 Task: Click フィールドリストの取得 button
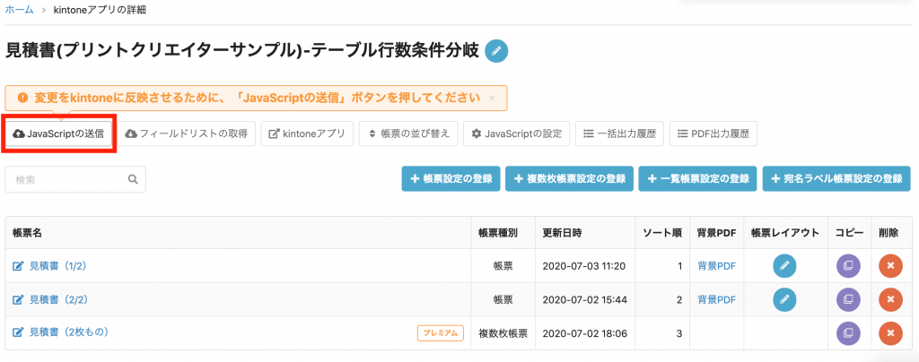tap(187, 134)
